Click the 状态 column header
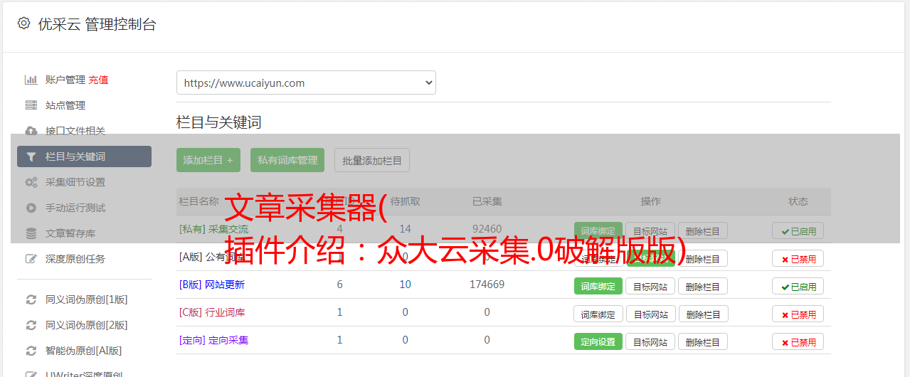This screenshot has width=910, height=377. click(798, 201)
